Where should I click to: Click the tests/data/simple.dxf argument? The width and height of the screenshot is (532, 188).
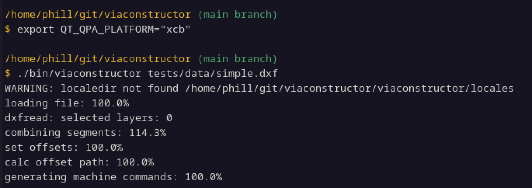coord(213,74)
